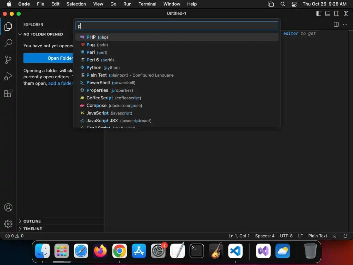The height and width of the screenshot is (265, 353).
Task: Change indentation via Spaces: 4
Action: [x=264, y=236]
